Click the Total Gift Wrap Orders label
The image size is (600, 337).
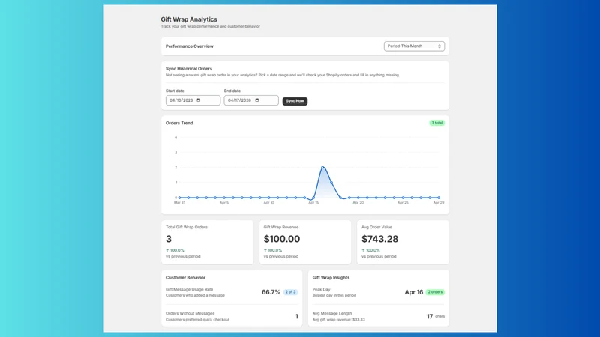[x=186, y=227]
